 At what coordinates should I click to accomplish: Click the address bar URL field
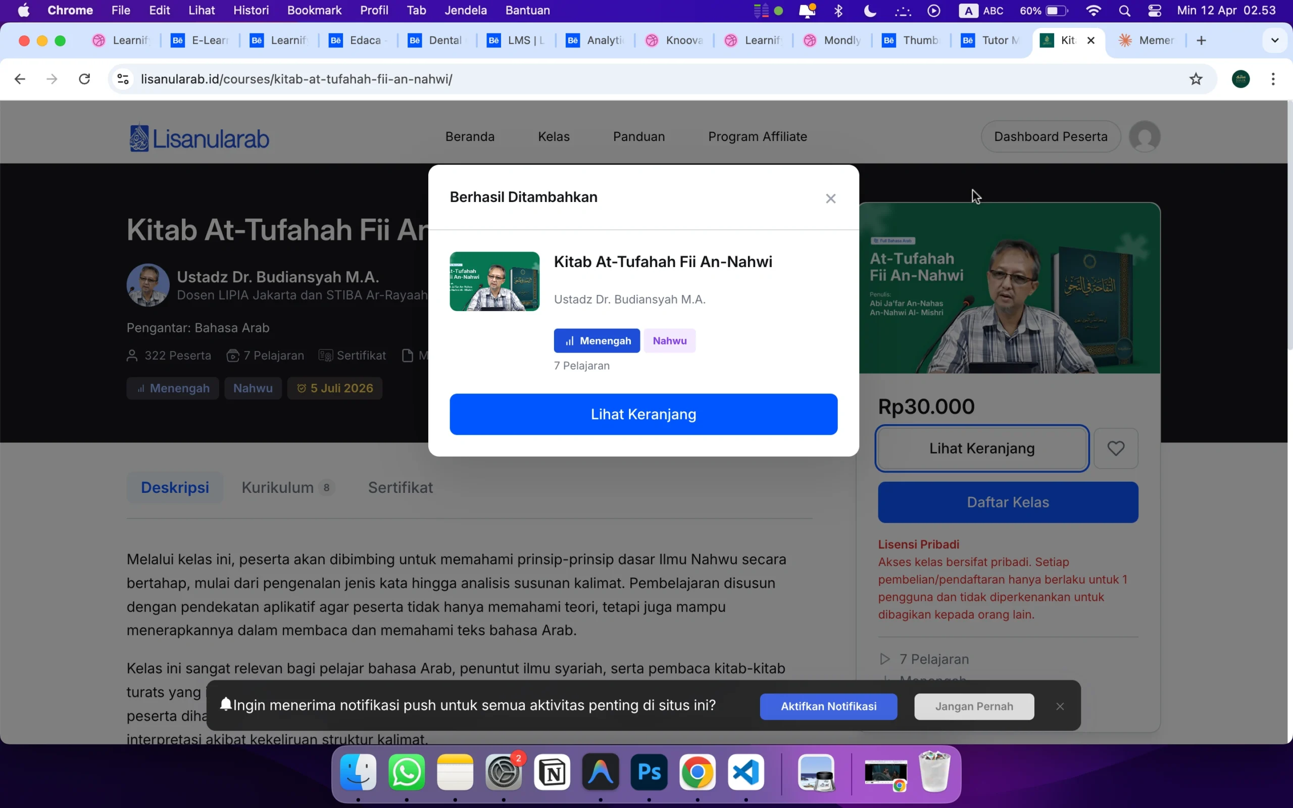coord(374,79)
